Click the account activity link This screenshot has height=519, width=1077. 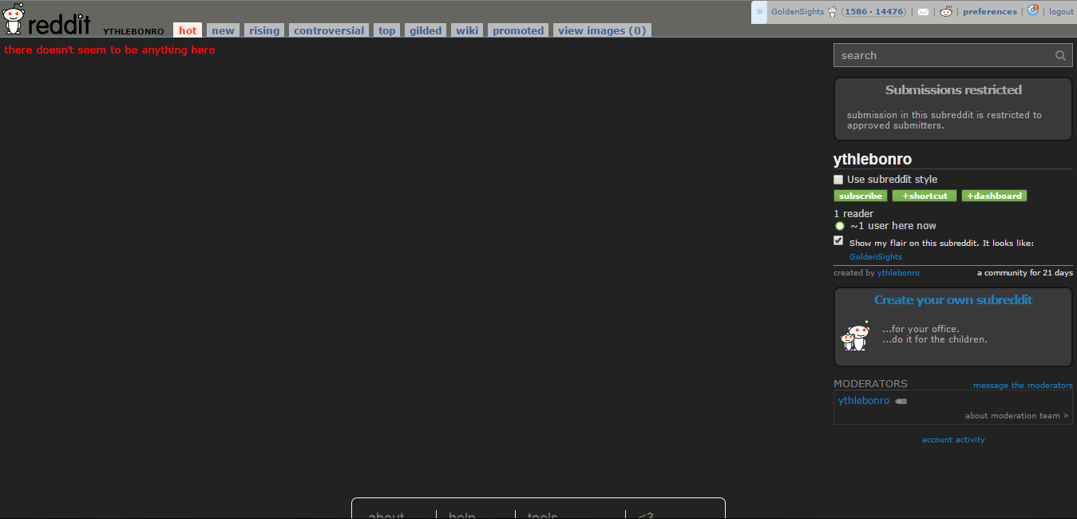pos(953,440)
